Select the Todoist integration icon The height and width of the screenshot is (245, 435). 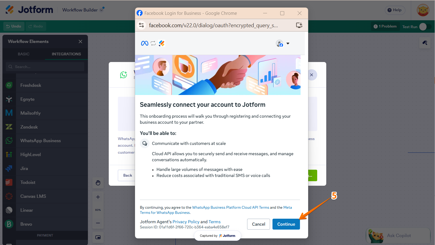(9, 182)
